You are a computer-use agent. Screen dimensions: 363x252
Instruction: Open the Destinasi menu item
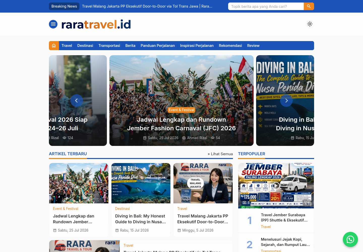click(85, 46)
